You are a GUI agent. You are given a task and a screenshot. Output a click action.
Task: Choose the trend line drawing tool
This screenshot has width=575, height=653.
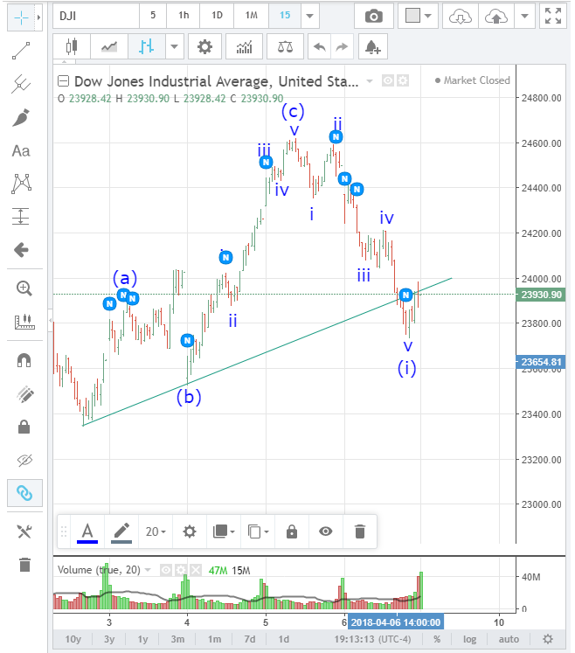[21, 51]
